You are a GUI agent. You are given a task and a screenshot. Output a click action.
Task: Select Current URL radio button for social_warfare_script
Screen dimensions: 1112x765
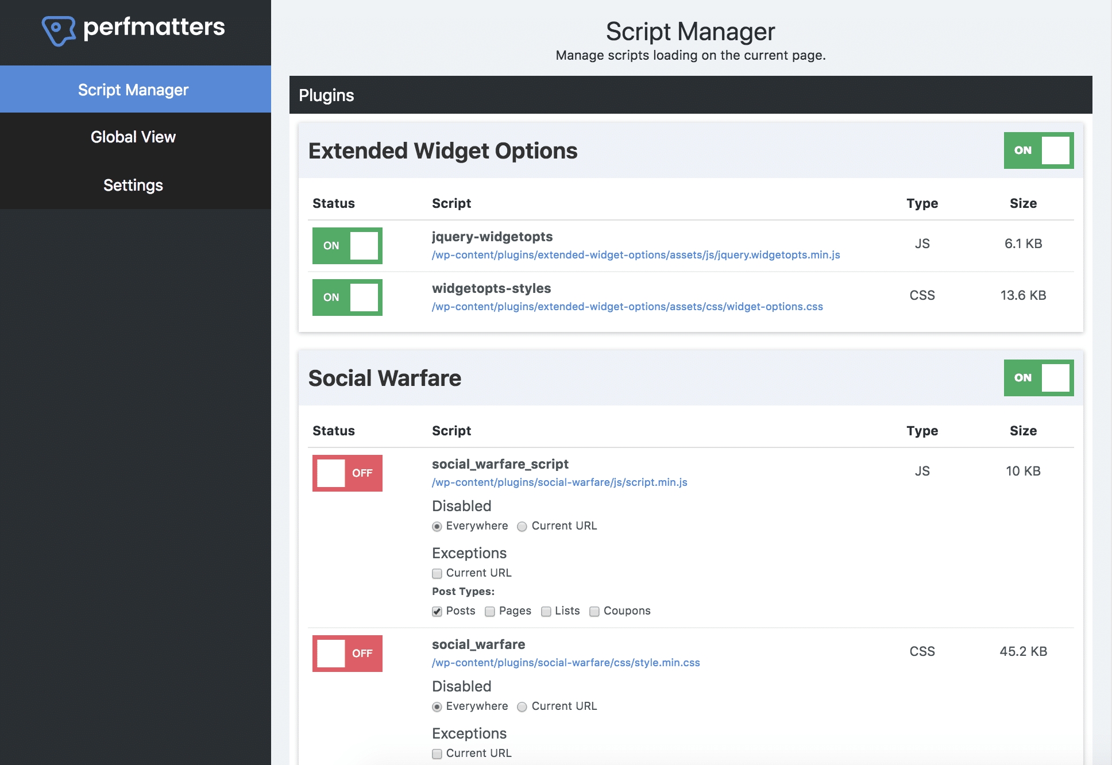point(522,525)
